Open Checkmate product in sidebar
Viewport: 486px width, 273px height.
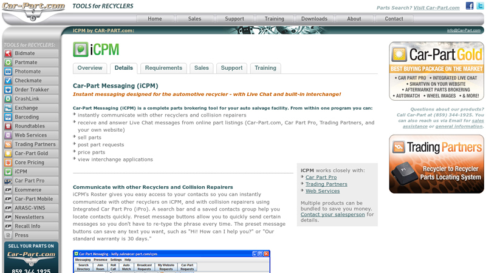pyautogui.click(x=8, y=81)
